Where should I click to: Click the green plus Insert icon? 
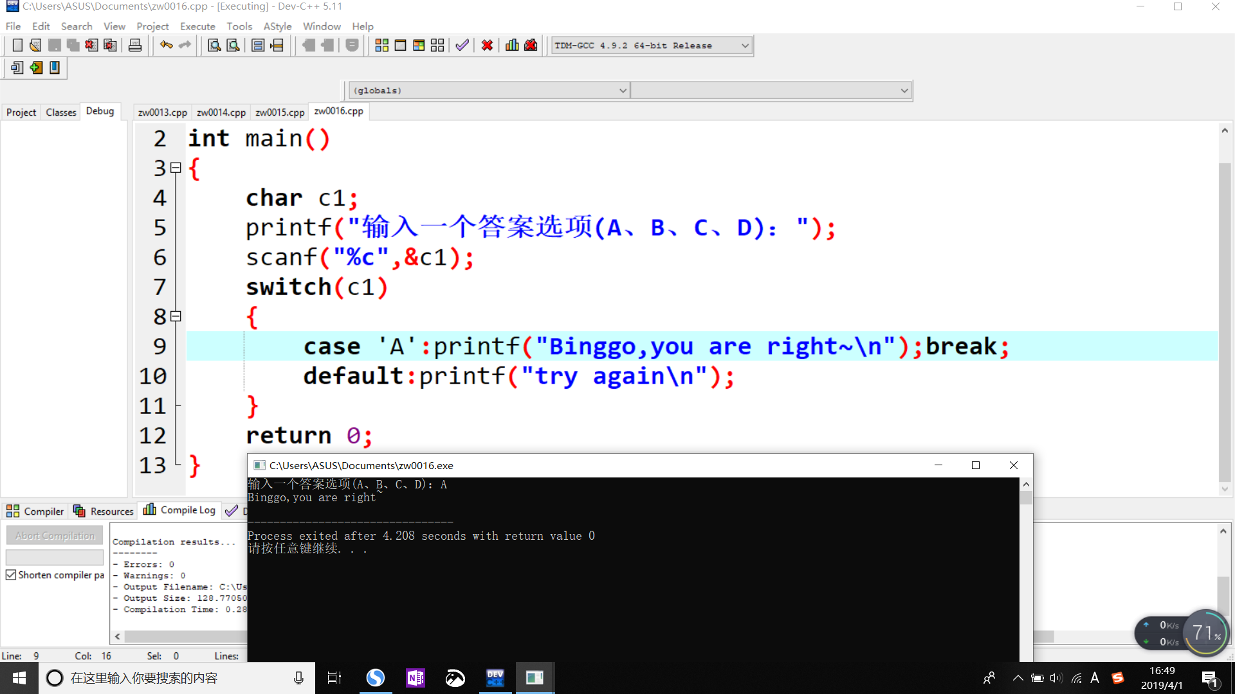36,67
